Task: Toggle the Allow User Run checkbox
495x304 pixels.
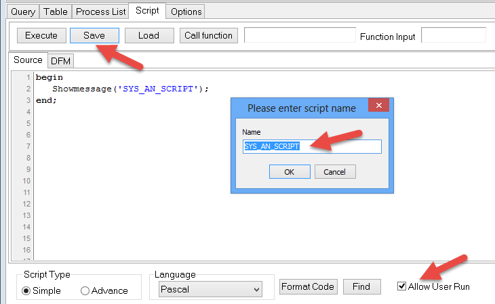Action: [402, 286]
